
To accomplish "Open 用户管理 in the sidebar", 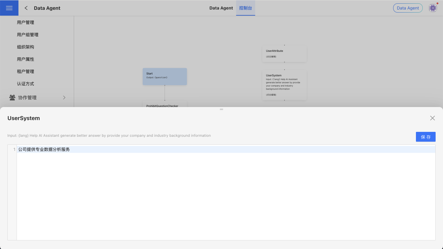I will pyautogui.click(x=26, y=22).
